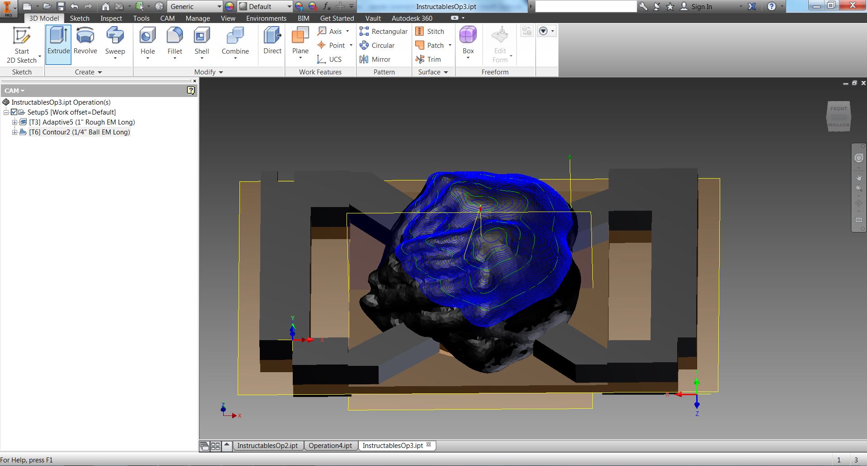Create a UCS
Viewport: 867px width, 466px height.
330,59
